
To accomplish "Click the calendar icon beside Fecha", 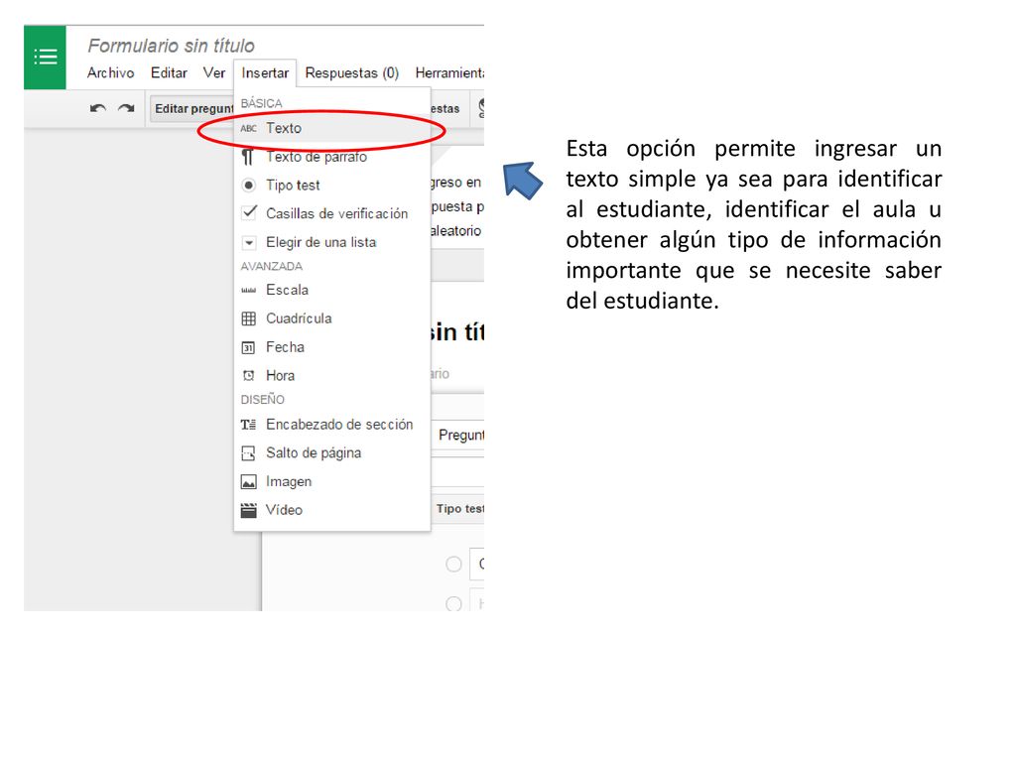I will [248, 348].
